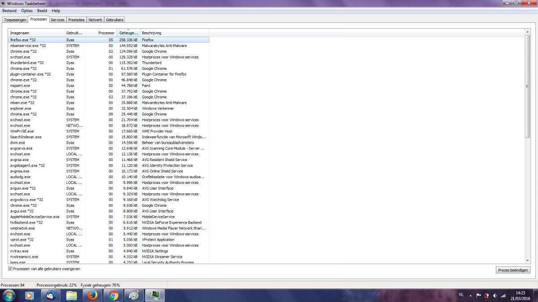The height and width of the screenshot is (302, 538).
Task: Open the Windows Start menu orb
Action: 9,295
